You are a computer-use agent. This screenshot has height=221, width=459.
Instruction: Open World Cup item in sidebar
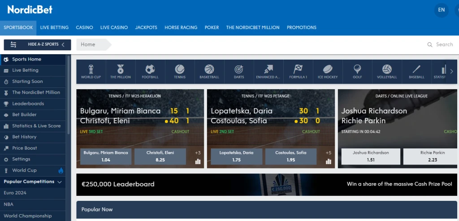pyautogui.click(x=33, y=171)
